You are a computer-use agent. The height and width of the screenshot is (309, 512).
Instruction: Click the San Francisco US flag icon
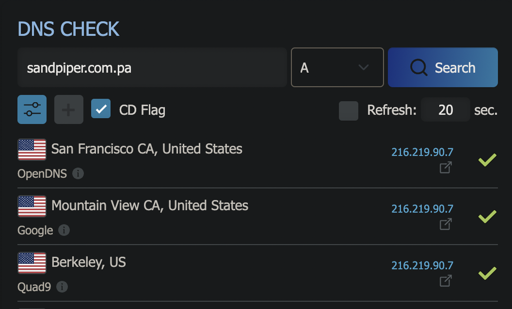point(32,149)
